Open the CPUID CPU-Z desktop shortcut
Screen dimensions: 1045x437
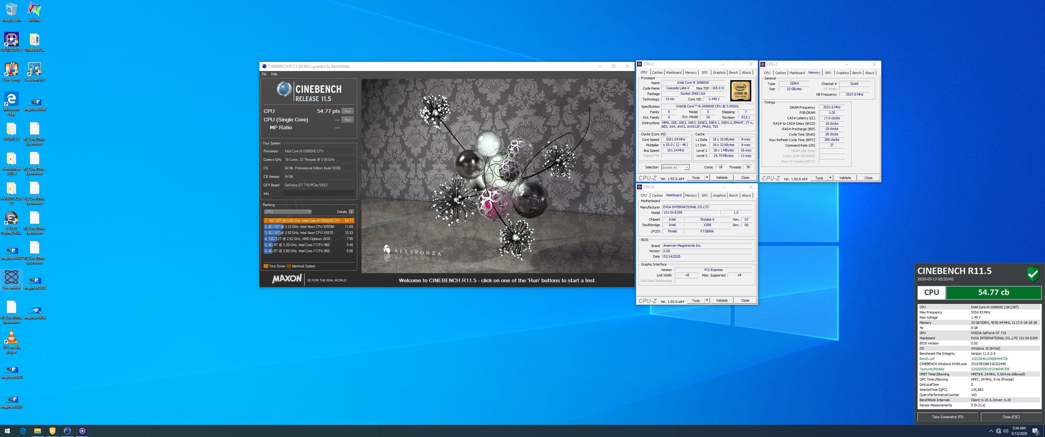tap(11, 42)
